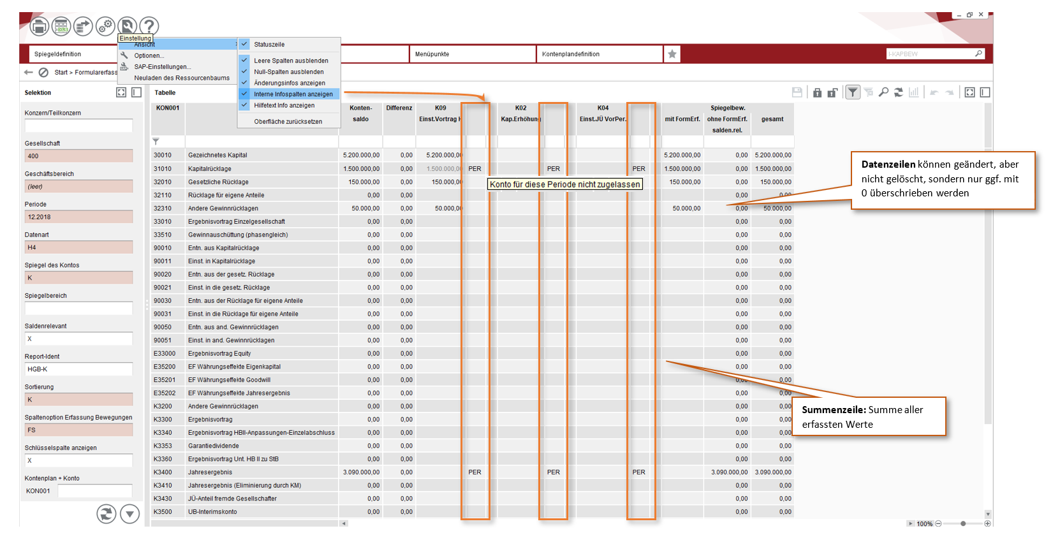Open Optionen... menu entry
This screenshot has height=540, width=1053.
click(x=179, y=55)
